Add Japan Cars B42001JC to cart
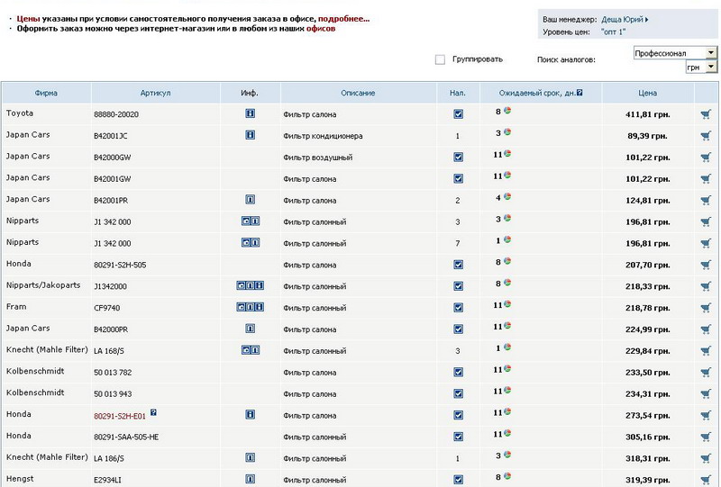The height and width of the screenshot is (487, 721). (706, 136)
